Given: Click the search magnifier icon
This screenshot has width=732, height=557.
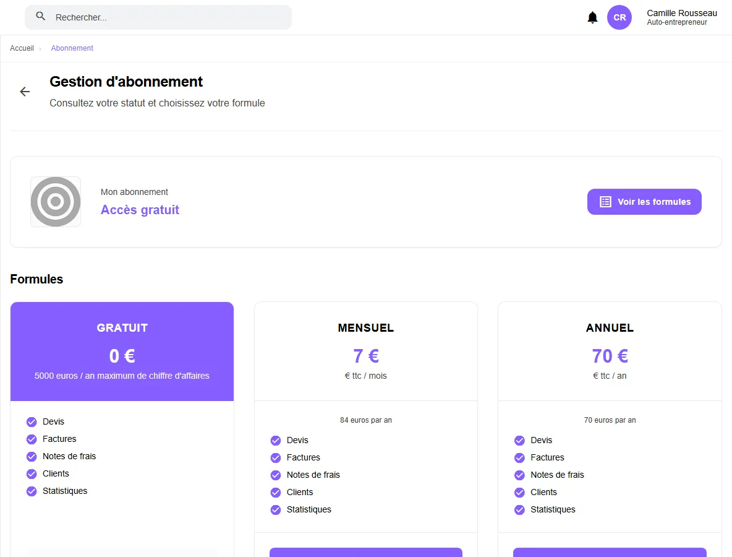Looking at the screenshot, I should pyautogui.click(x=41, y=16).
